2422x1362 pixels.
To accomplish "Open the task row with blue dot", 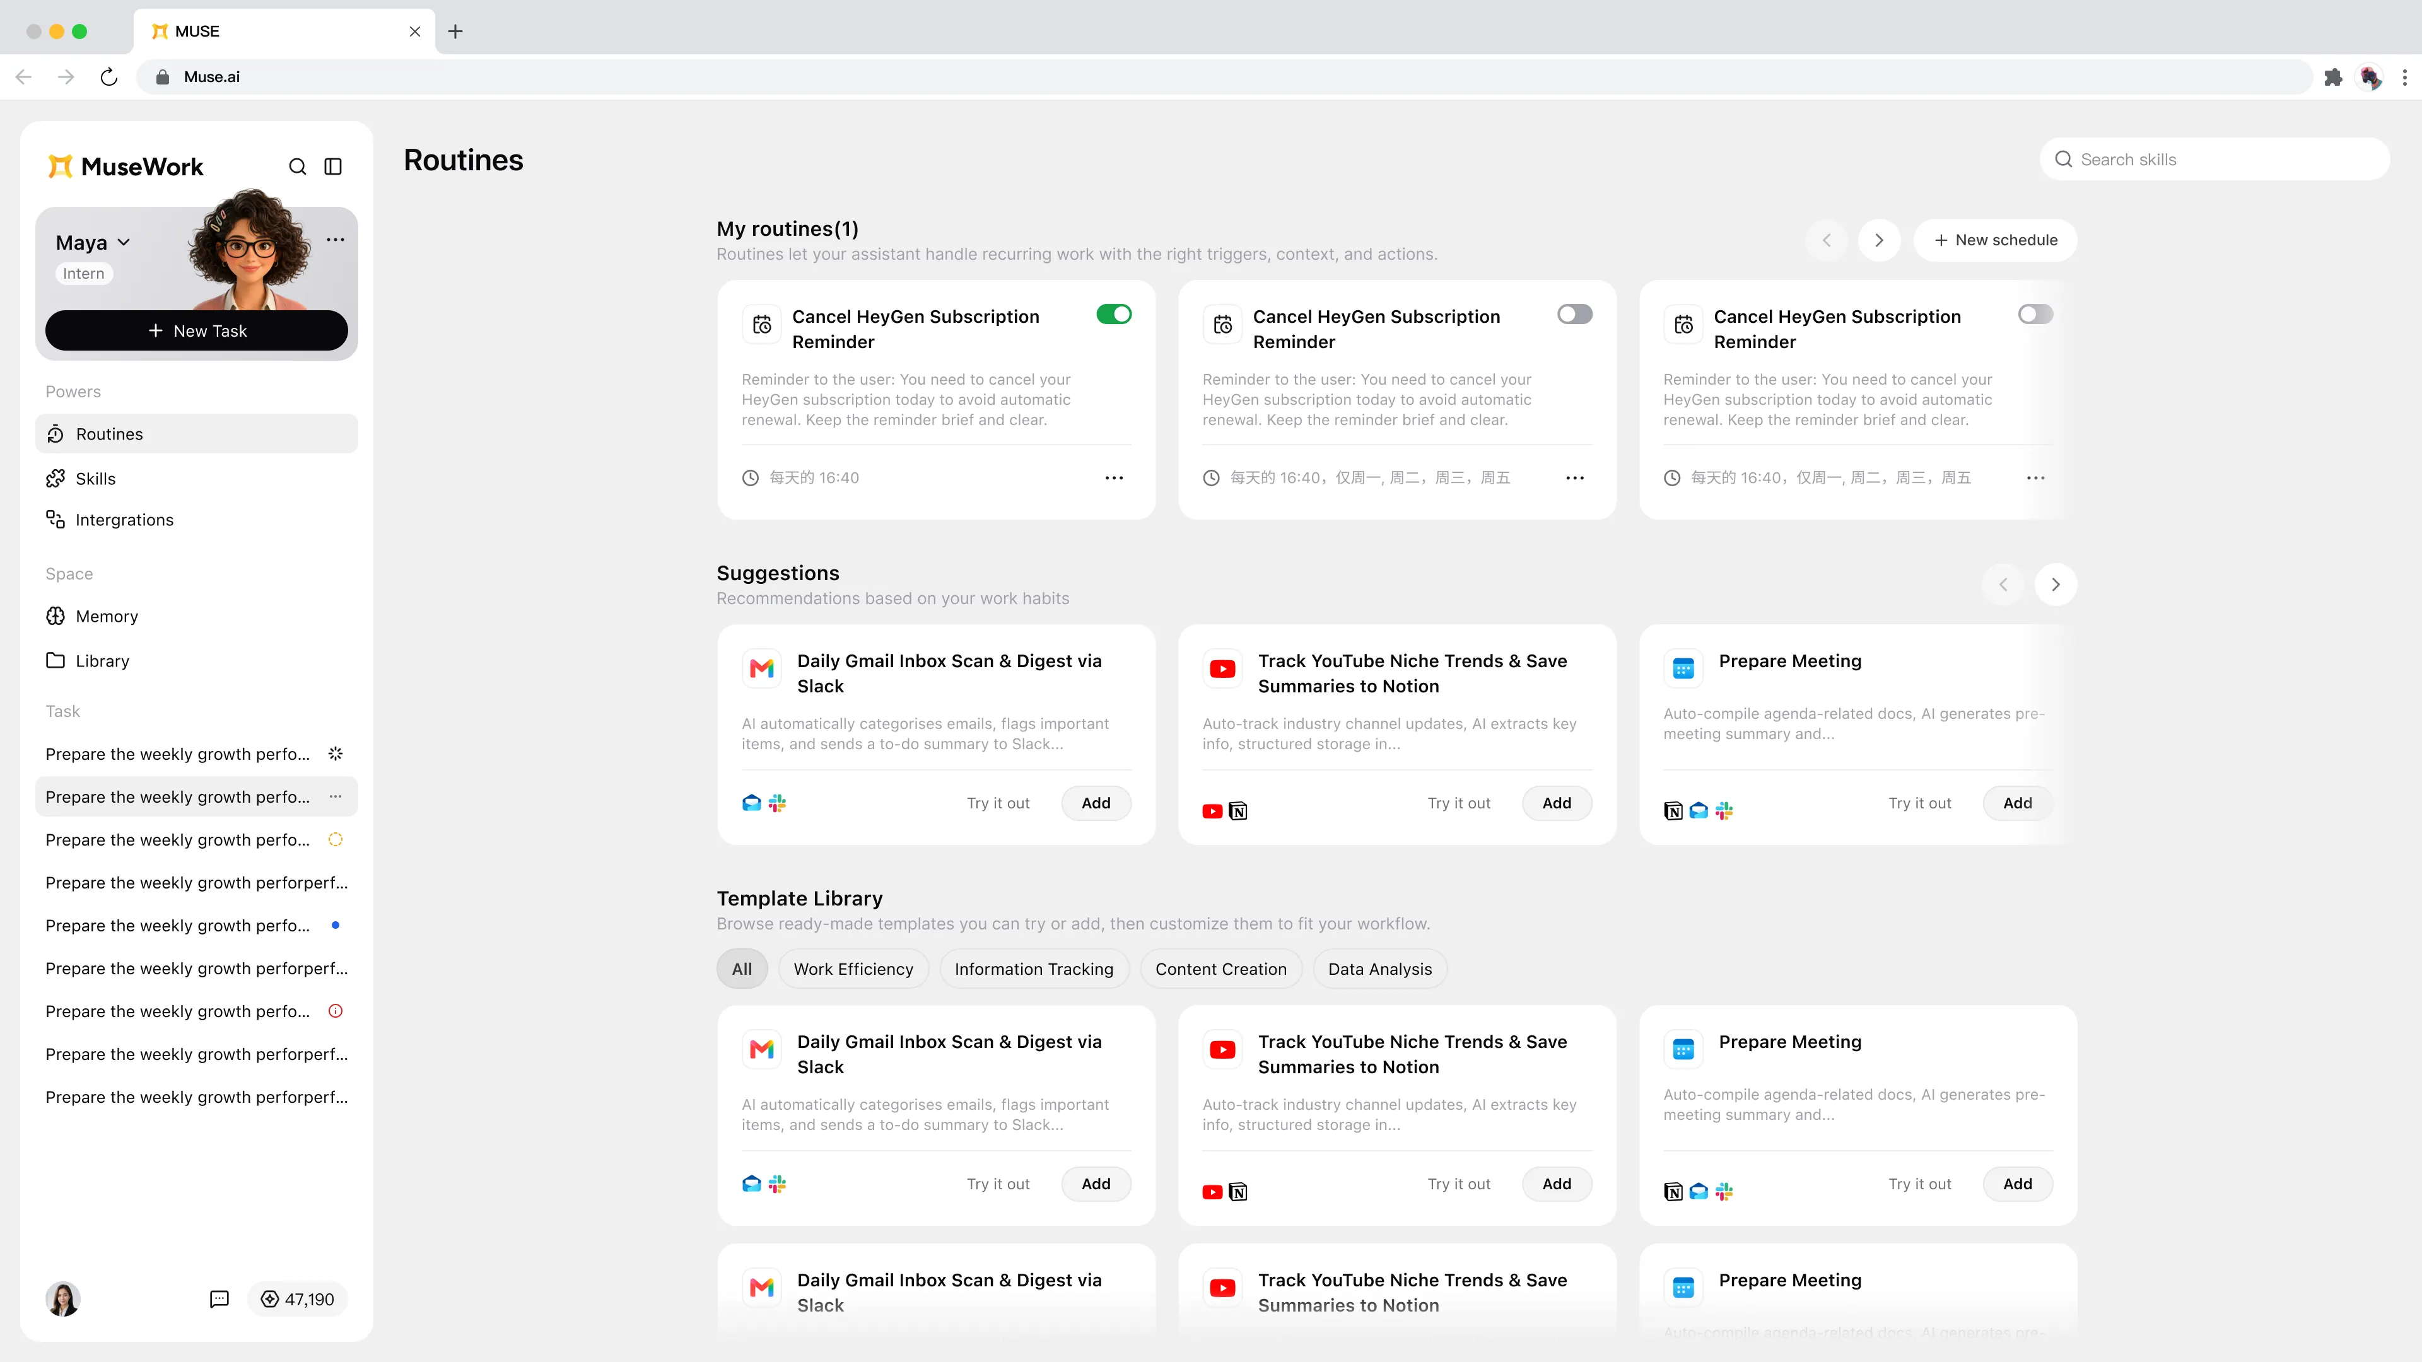I will tap(197, 926).
